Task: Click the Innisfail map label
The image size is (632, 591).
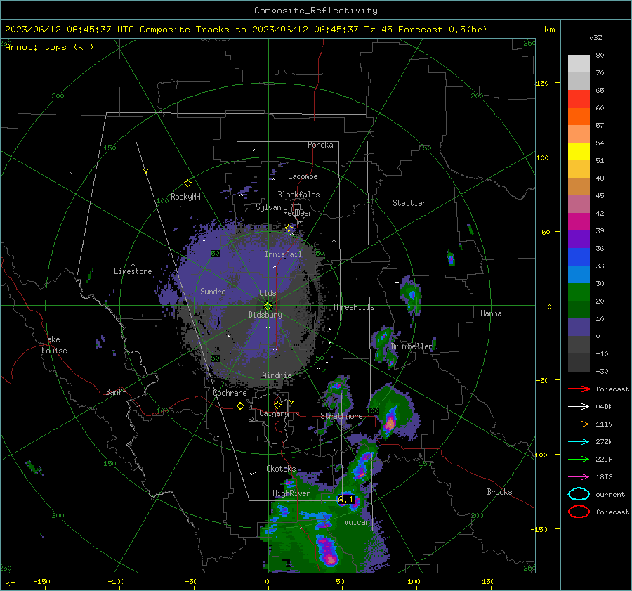Action: pyautogui.click(x=283, y=254)
